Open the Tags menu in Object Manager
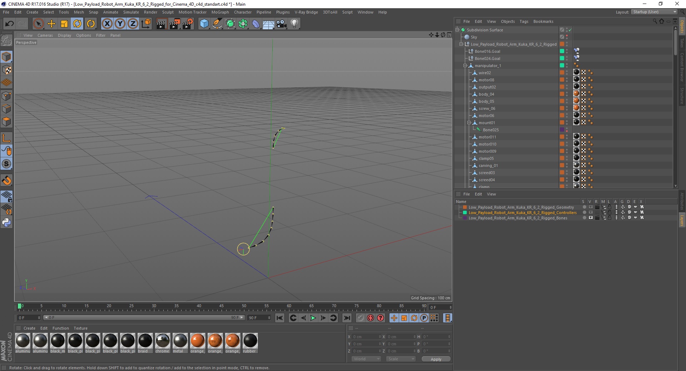Viewport: 686px width, 371px height. (x=524, y=21)
